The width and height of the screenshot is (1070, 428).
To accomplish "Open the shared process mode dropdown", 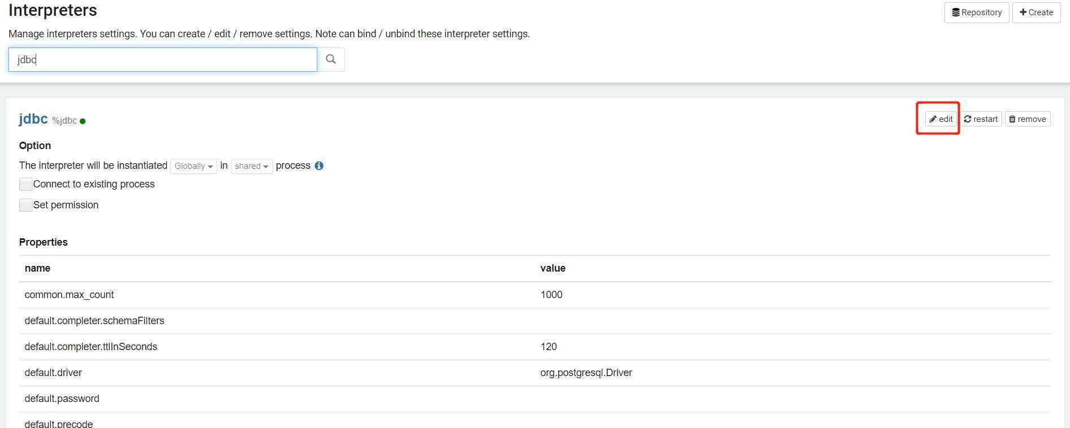I will (252, 166).
